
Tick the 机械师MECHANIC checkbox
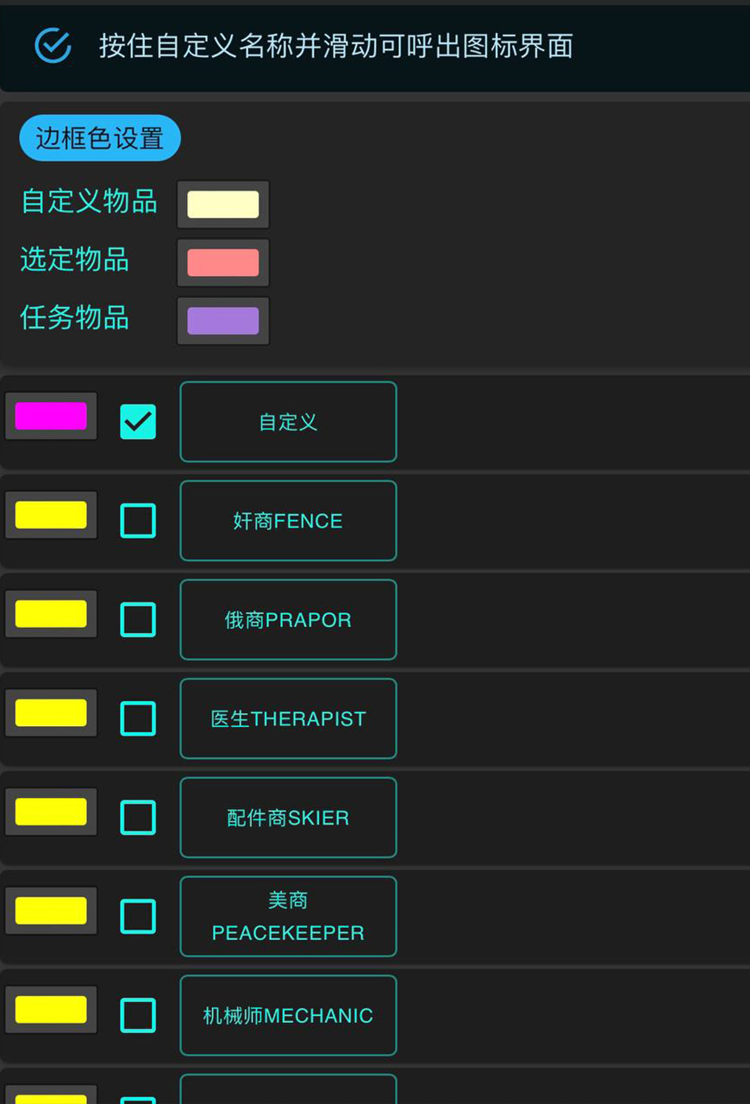[x=138, y=1015]
